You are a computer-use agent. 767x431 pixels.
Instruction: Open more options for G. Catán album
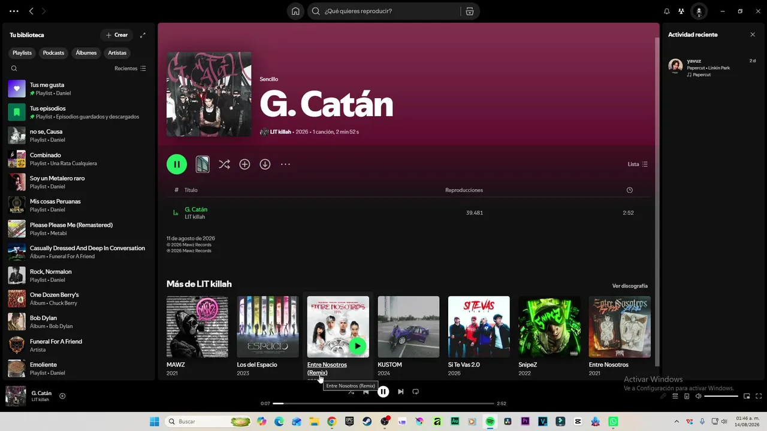[x=285, y=164]
